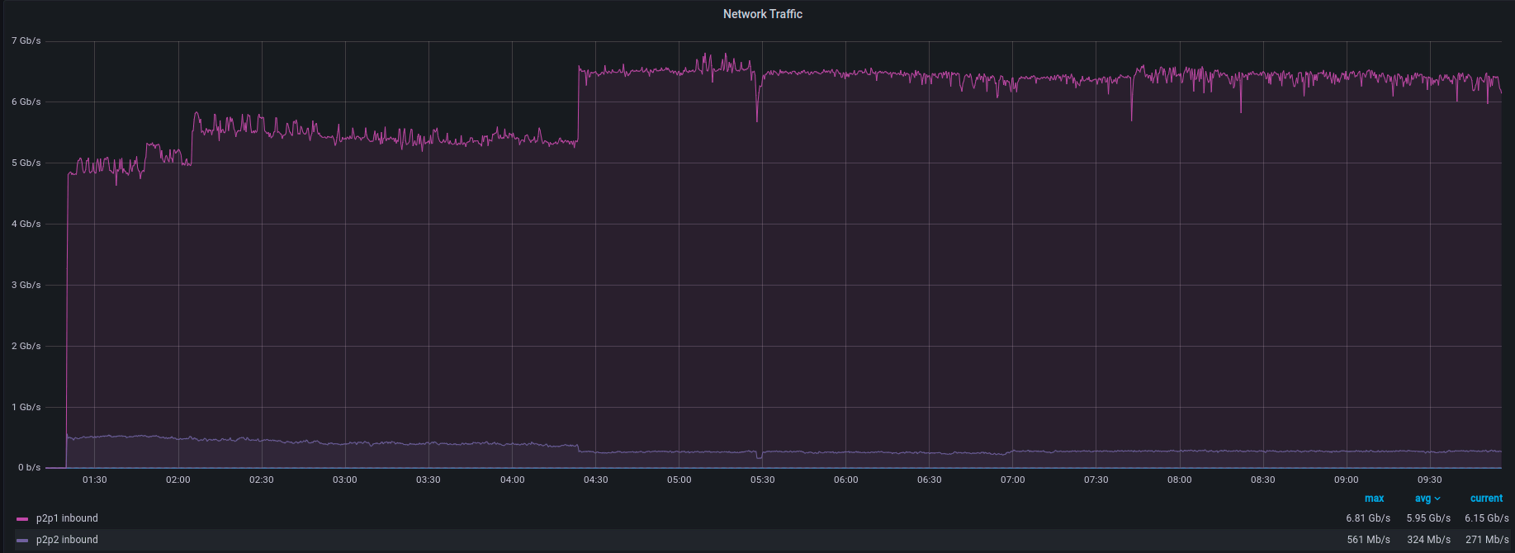Click the 01:30 time axis label
The width and height of the screenshot is (1515, 553).
[x=94, y=480]
